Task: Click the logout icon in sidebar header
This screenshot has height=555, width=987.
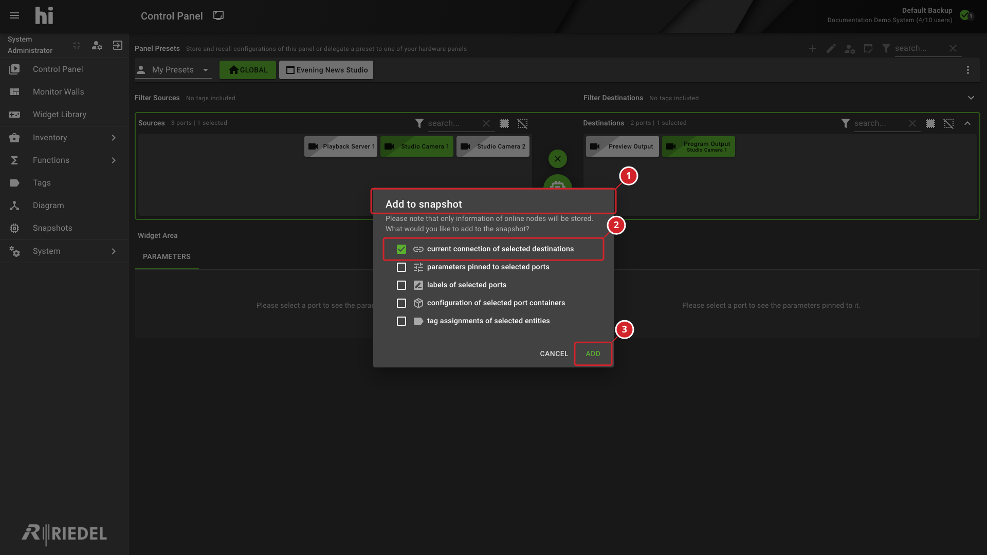Action: point(118,45)
